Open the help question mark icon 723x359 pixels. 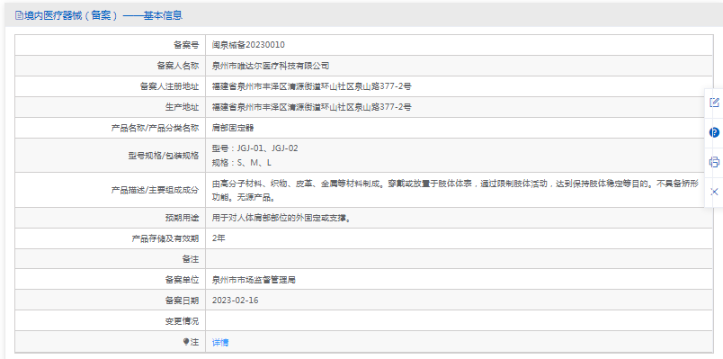[x=714, y=132]
